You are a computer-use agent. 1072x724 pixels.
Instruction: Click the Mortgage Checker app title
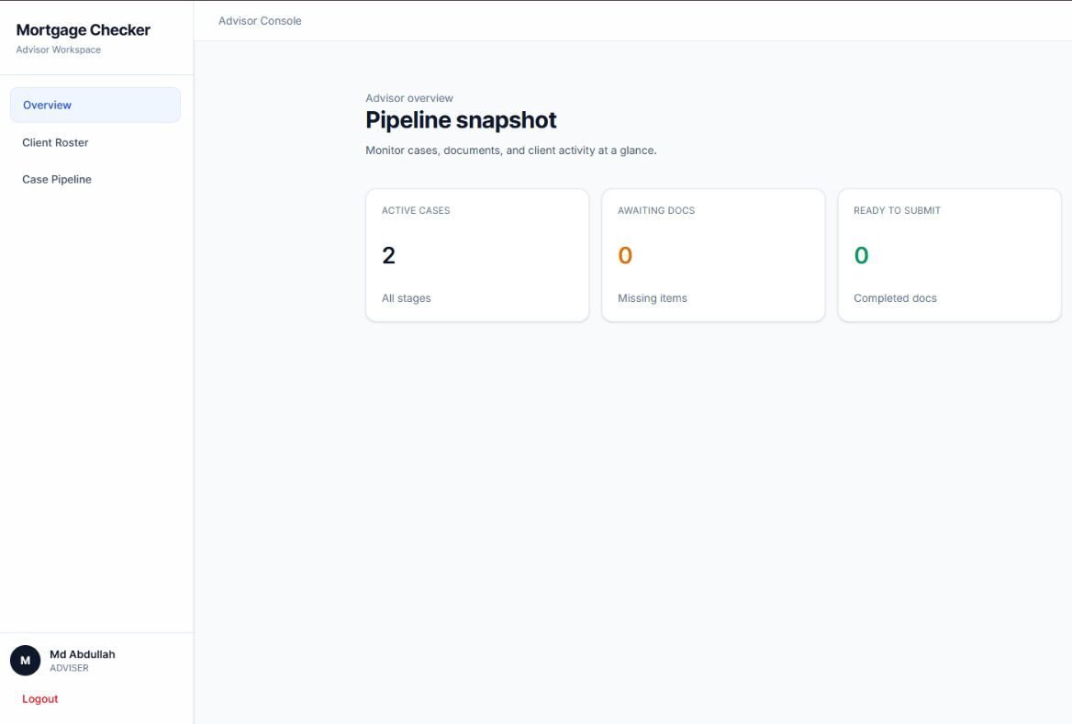coord(84,30)
